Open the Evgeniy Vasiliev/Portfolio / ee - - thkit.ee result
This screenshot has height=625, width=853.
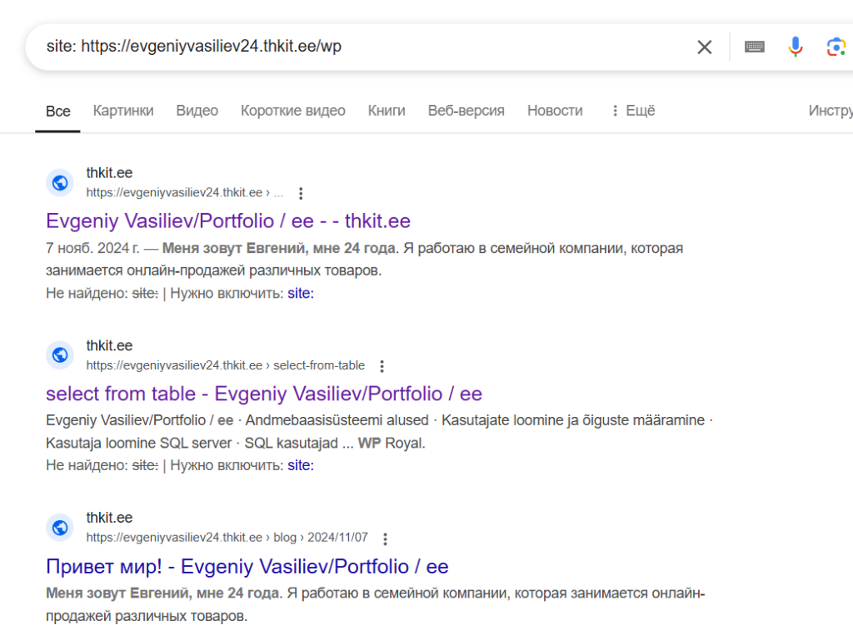click(x=228, y=221)
